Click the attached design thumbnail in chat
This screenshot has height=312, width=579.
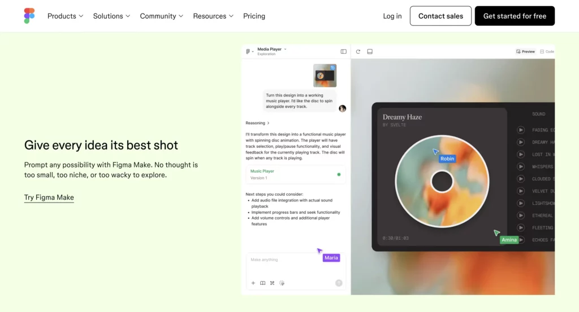tap(325, 76)
